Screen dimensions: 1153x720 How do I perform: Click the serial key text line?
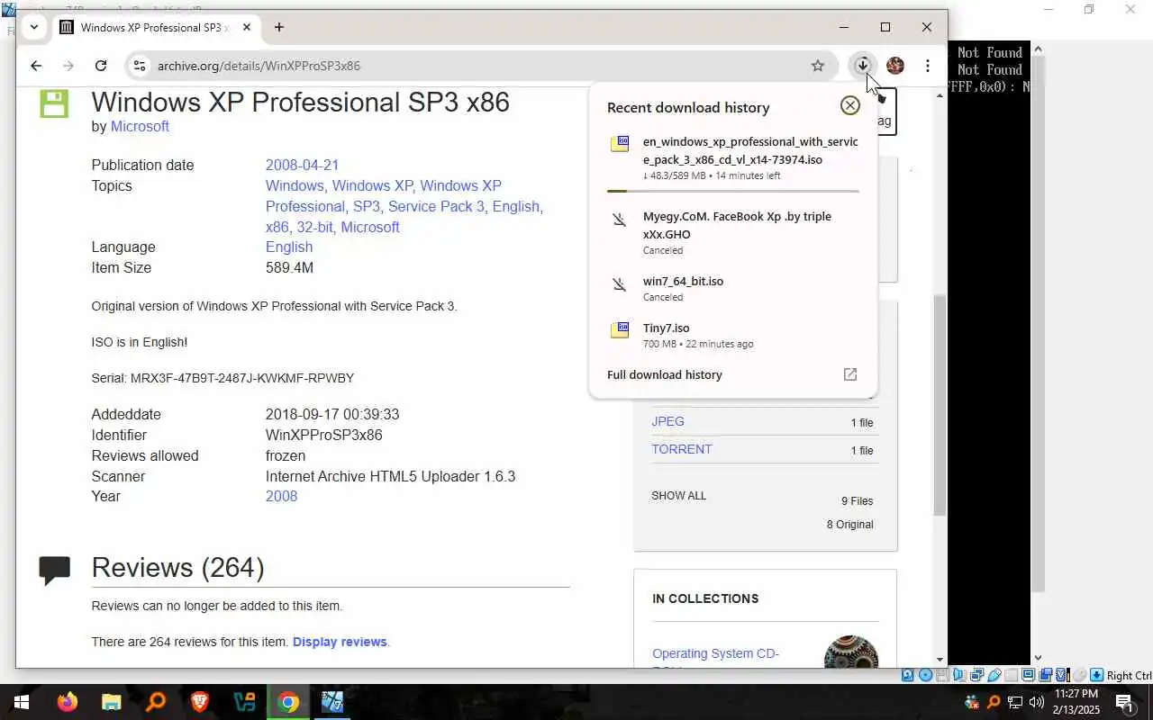[222, 378]
